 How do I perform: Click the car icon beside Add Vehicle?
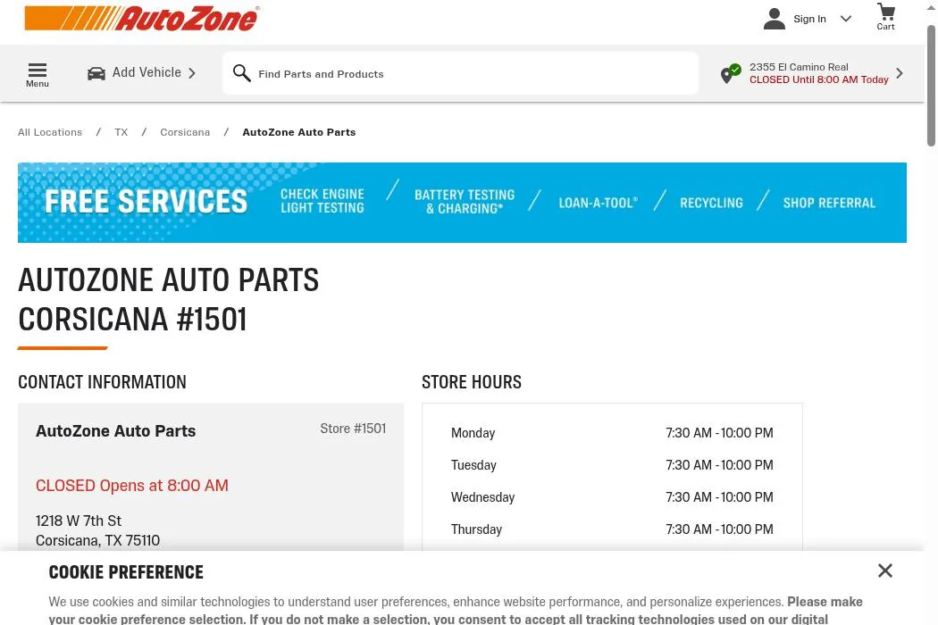click(96, 73)
